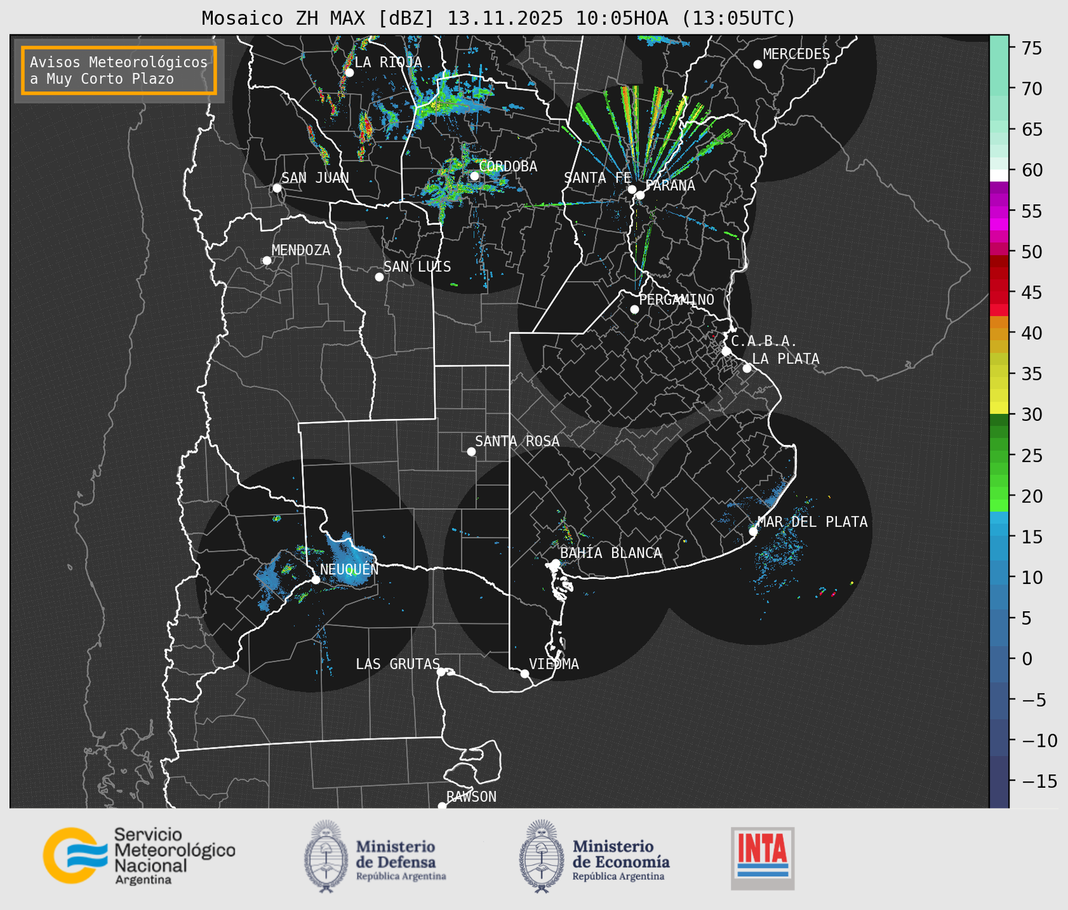Click the LAS GRUTAS label
The height and width of the screenshot is (910, 1068).
(x=398, y=664)
